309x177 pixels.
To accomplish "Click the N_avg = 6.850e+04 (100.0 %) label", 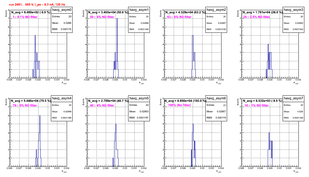I will [x=185, y=101].
